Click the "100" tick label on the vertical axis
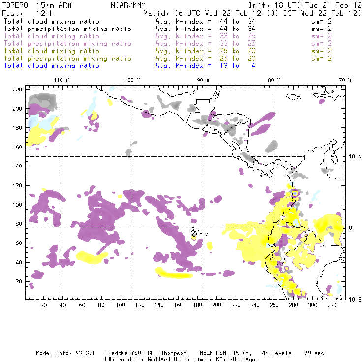364x364 pixels. pos(17,205)
